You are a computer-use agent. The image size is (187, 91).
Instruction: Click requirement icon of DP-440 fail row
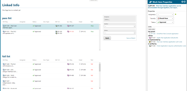[x=4, y=64]
